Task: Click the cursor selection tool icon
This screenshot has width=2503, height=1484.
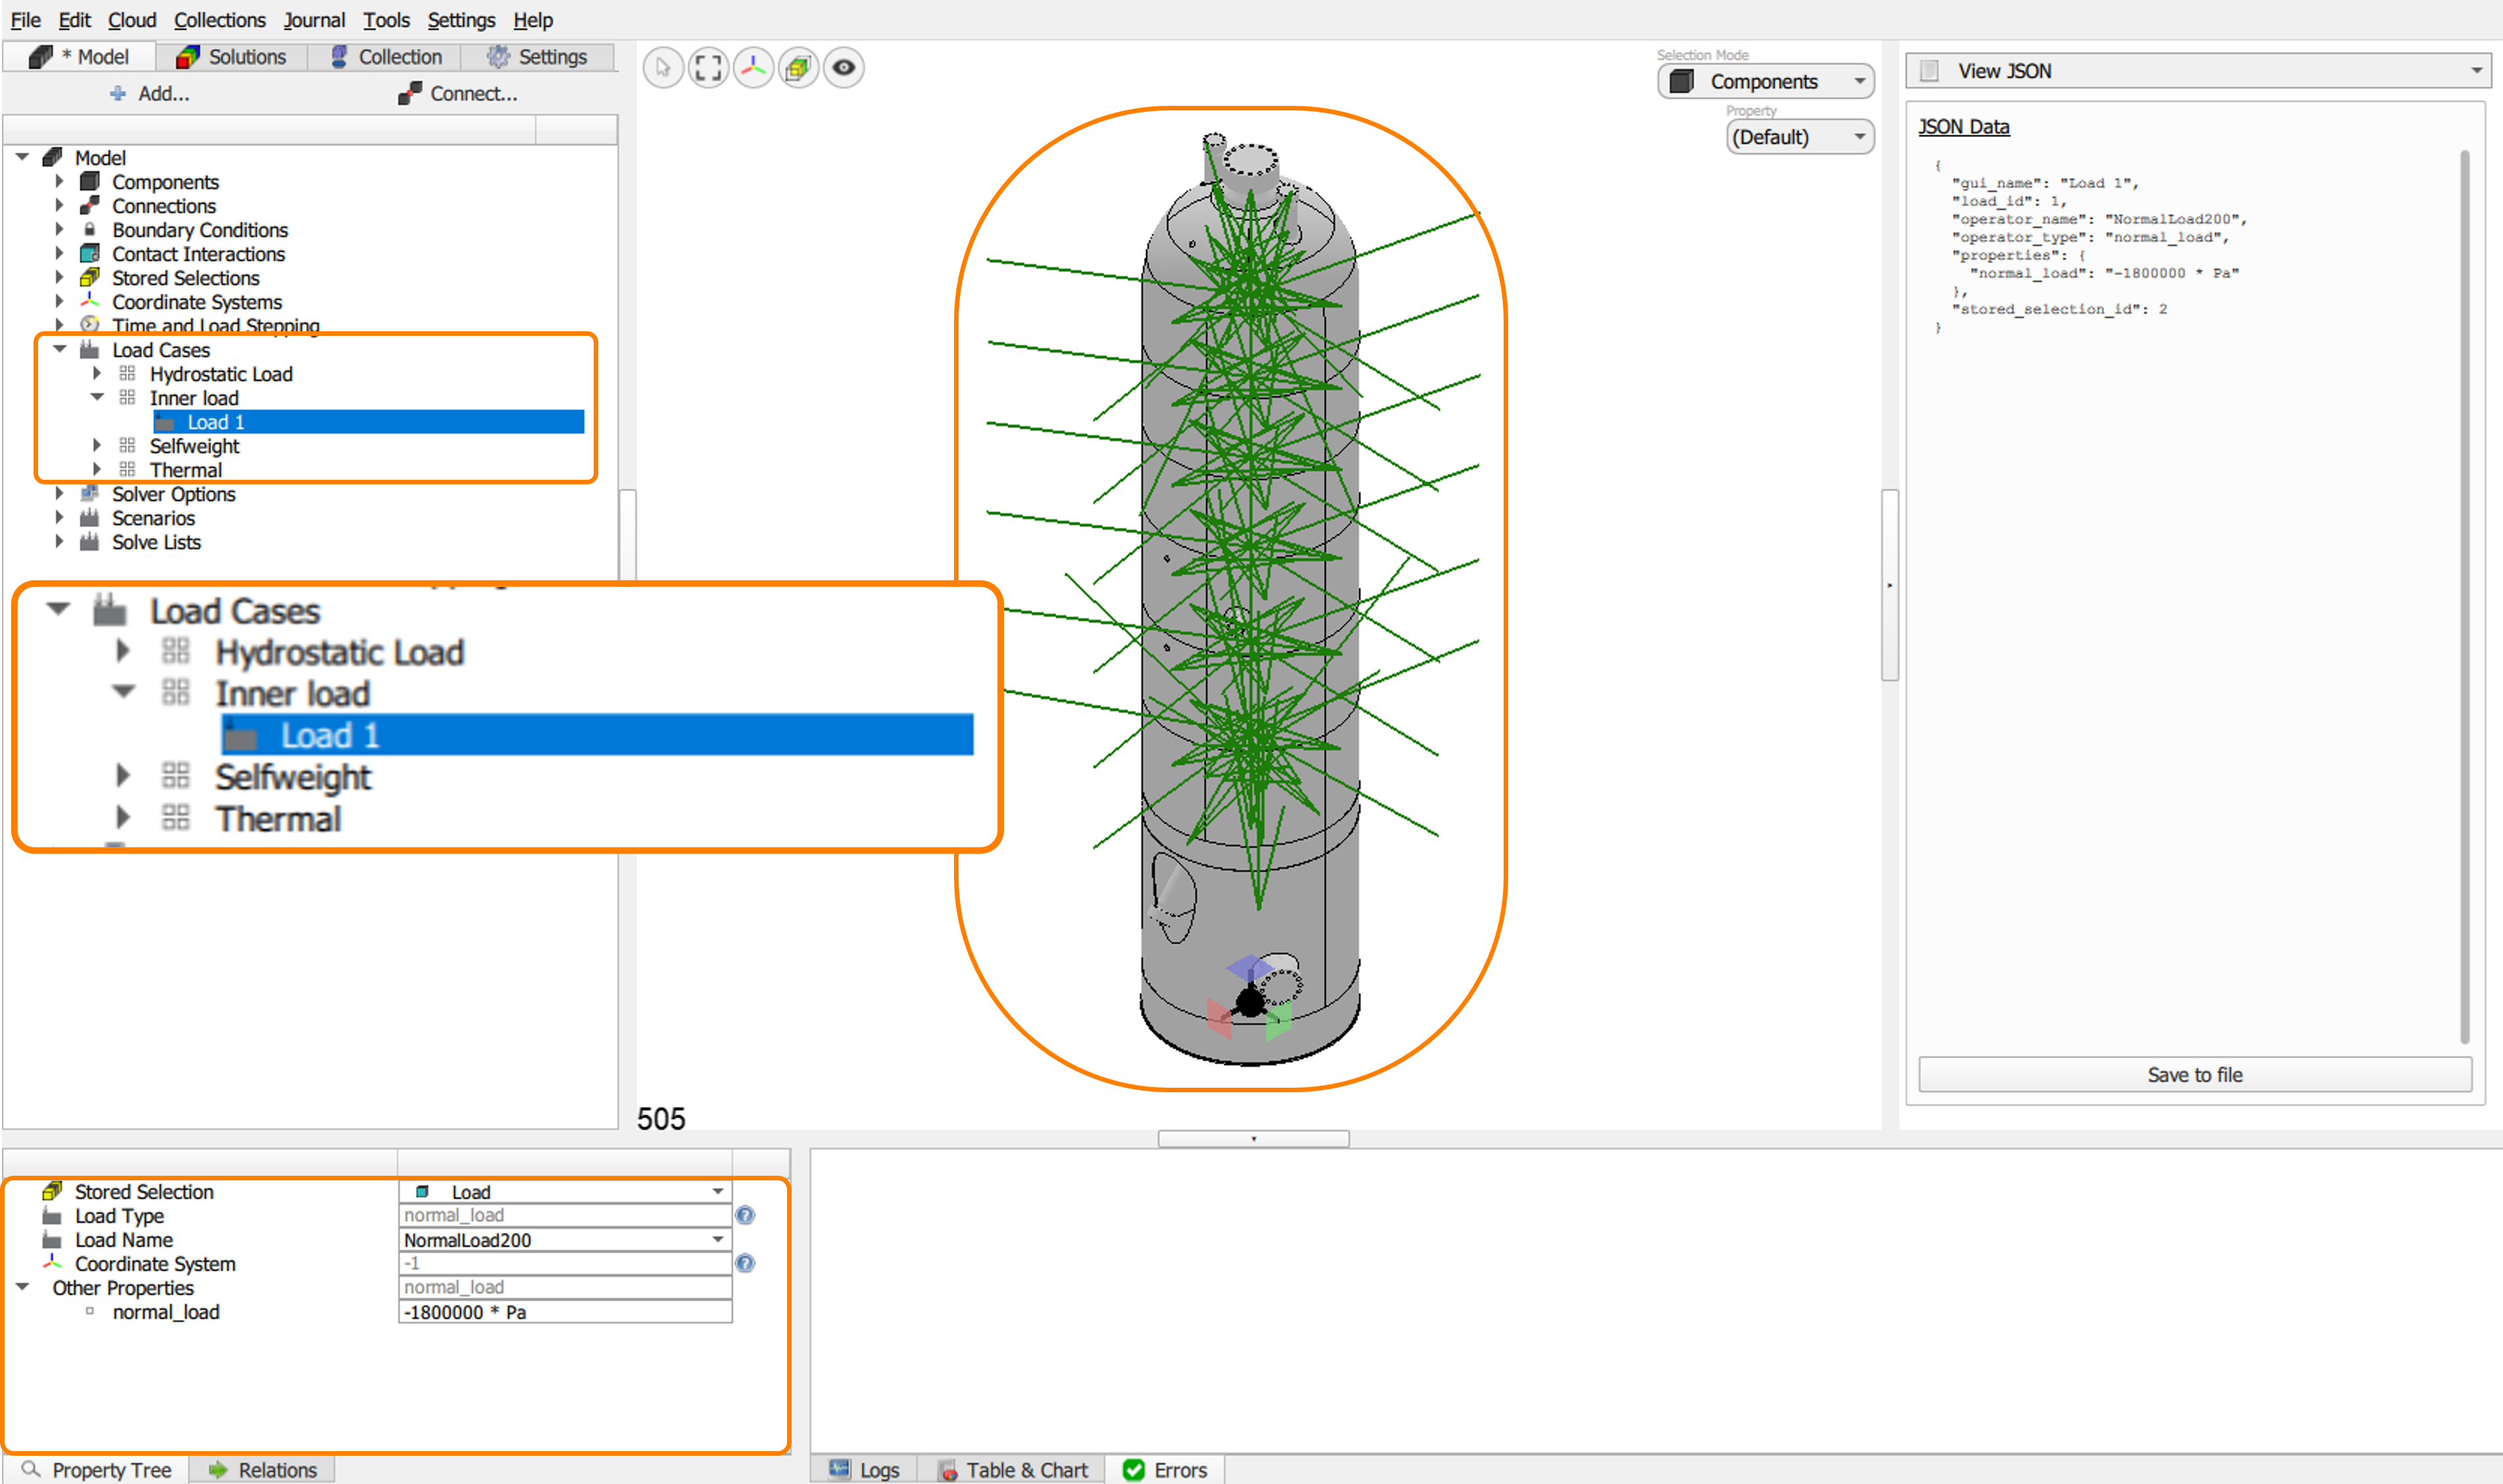Action: coord(662,68)
